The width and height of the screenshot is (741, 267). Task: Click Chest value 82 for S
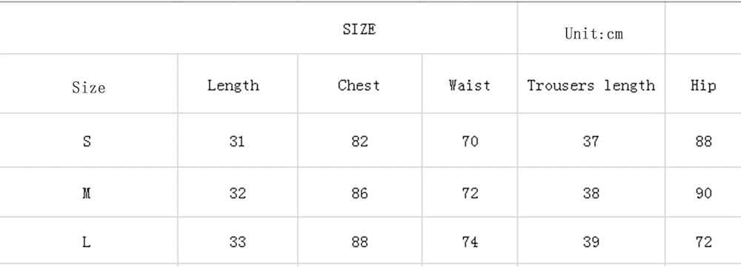[x=359, y=141]
